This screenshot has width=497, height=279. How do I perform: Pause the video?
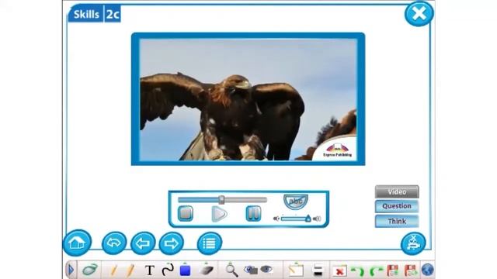click(253, 214)
